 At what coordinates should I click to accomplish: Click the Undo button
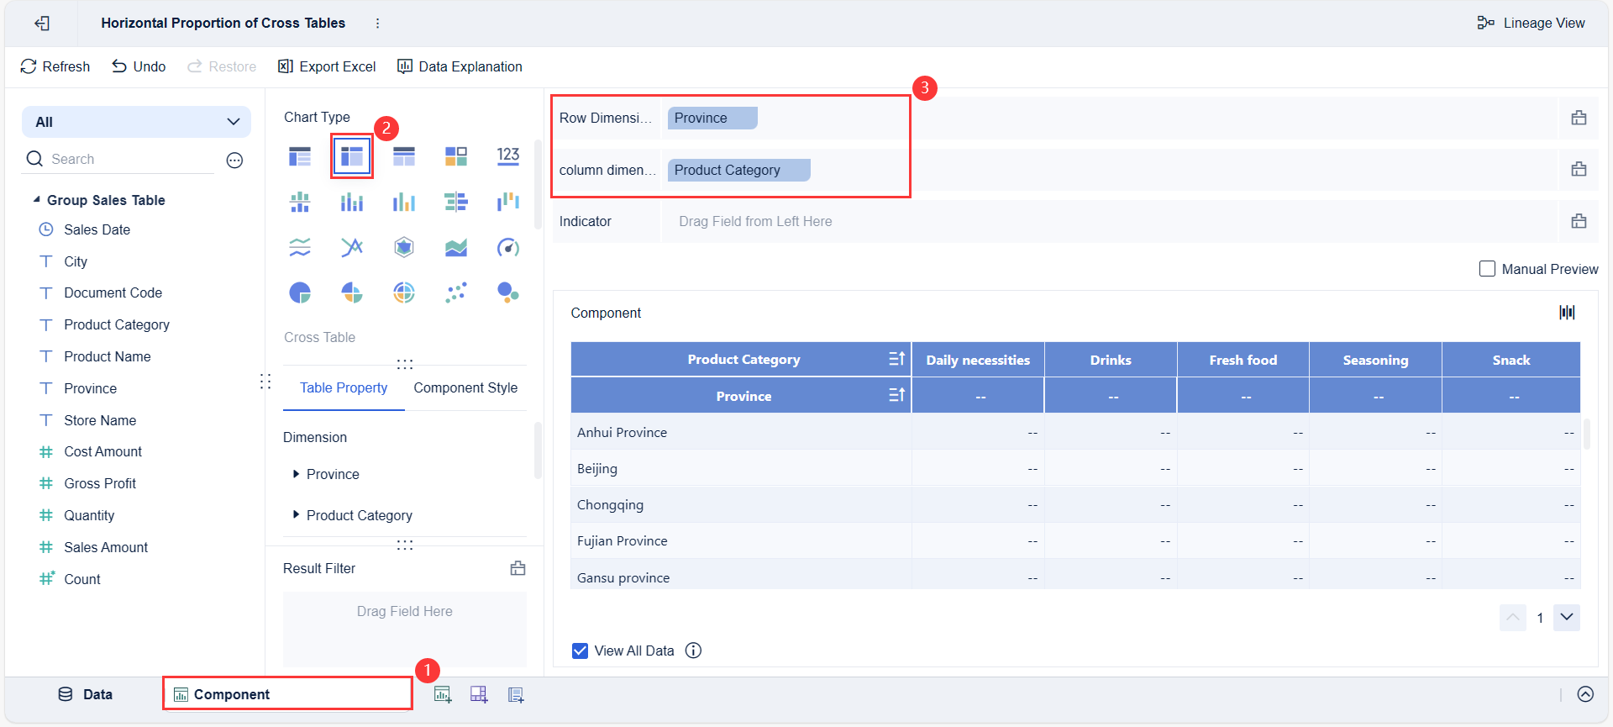click(x=139, y=66)
